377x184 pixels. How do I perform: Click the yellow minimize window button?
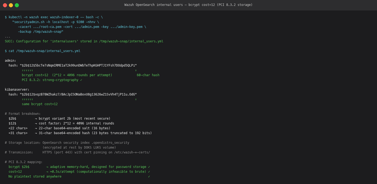tap(11, 5)
